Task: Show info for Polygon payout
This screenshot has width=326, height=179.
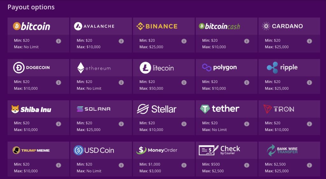Action: pos(247,82)
